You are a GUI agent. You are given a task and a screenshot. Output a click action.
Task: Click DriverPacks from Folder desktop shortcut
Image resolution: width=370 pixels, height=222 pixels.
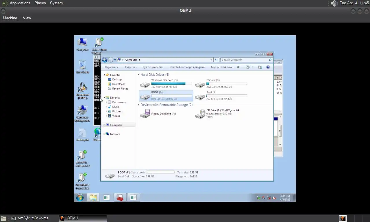(82, 181)
